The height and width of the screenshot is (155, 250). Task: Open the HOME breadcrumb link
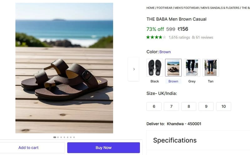click(x=151, y=8)
